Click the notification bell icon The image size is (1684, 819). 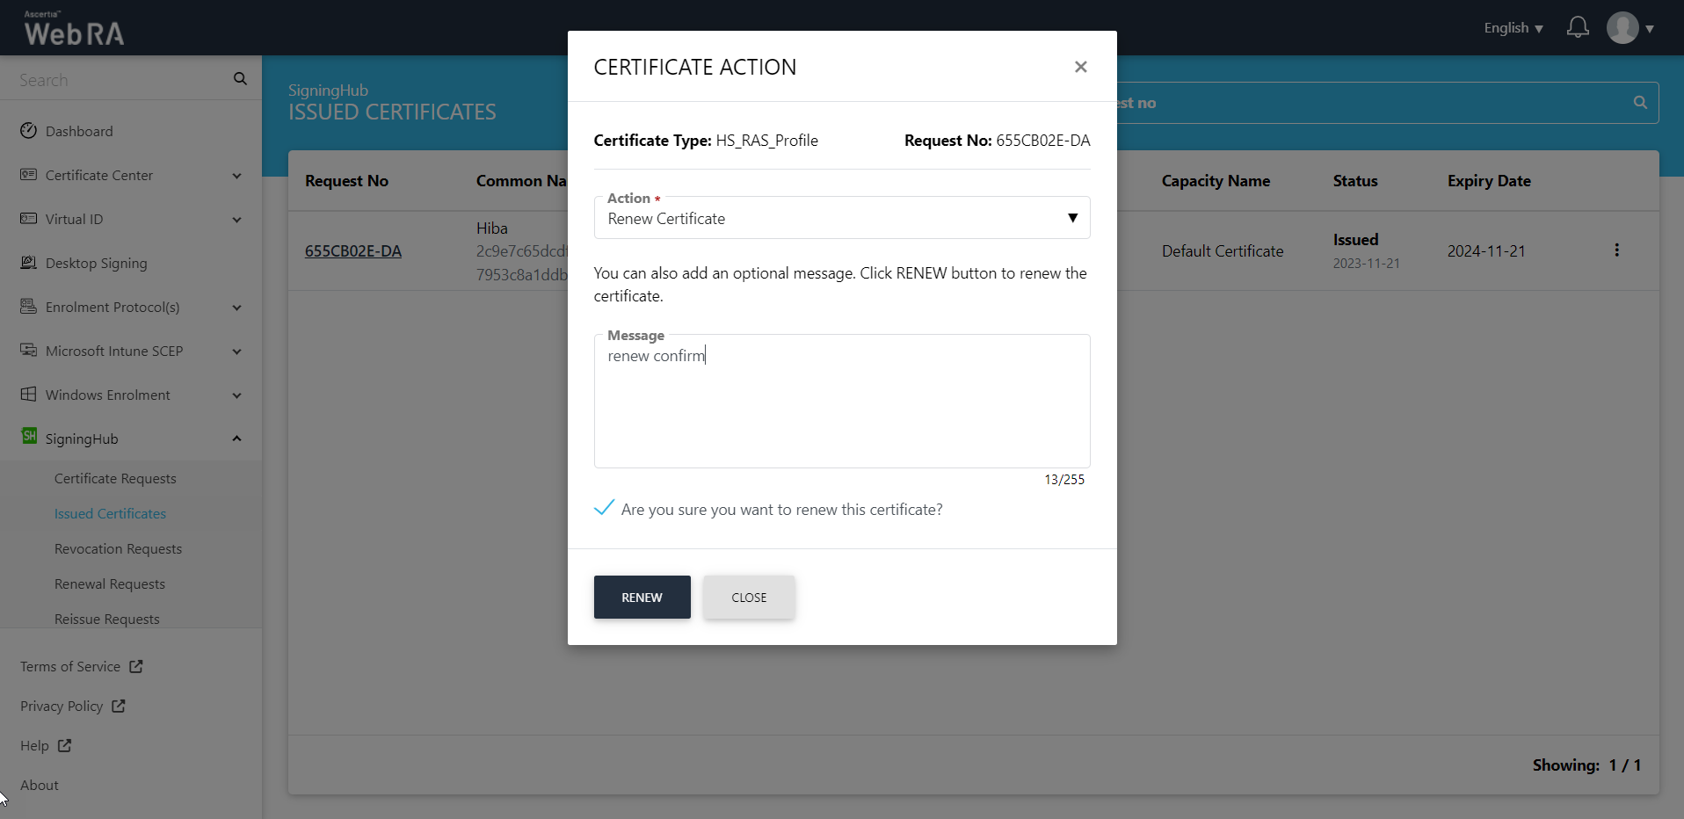coord(1578,28)
